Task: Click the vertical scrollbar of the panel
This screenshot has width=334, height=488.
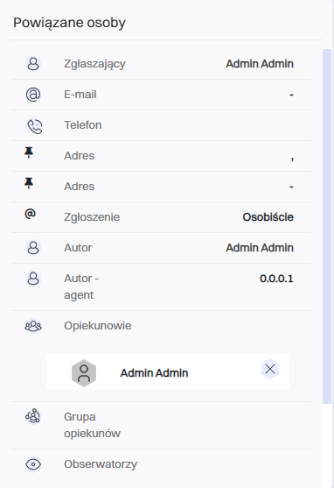Action: pos(327,226)
